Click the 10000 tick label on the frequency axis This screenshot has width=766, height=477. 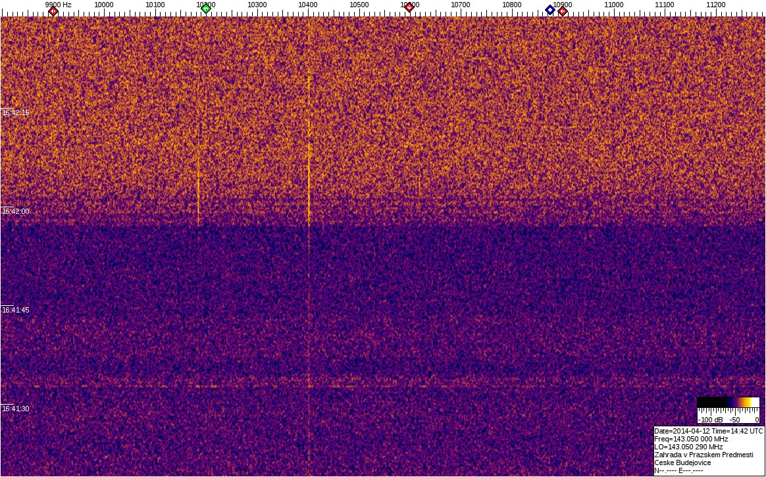[104, 5]
